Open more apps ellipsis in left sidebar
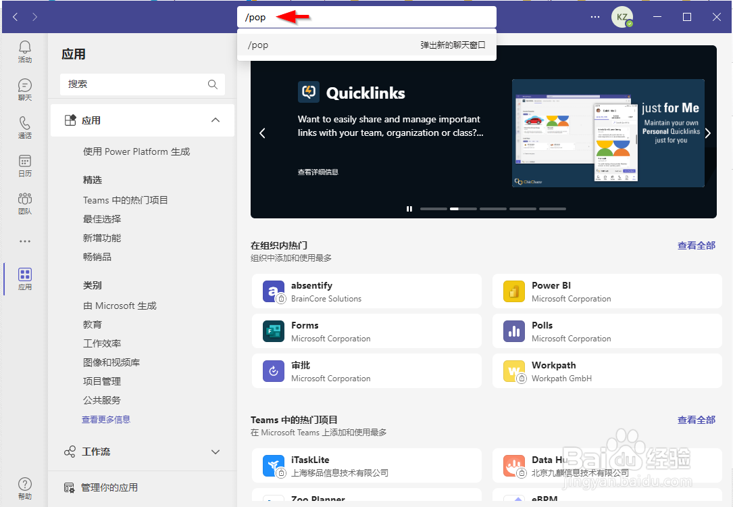Viewport: 733px width, 507px height. click(25, 241)
